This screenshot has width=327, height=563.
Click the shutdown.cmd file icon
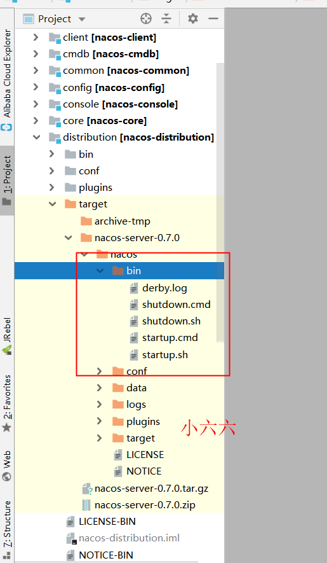pos(134,305)
